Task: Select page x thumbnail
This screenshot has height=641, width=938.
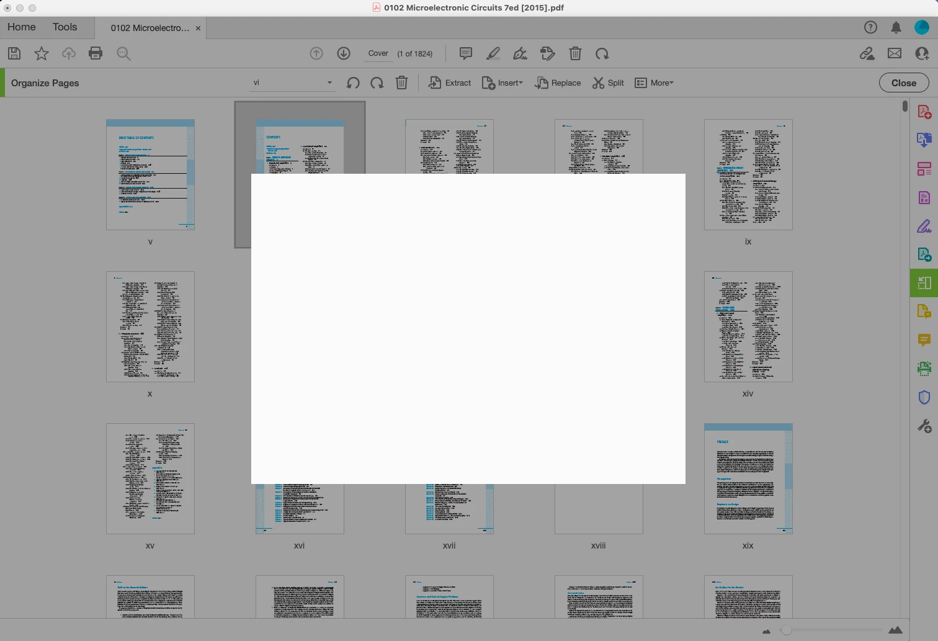Action: 150,326
